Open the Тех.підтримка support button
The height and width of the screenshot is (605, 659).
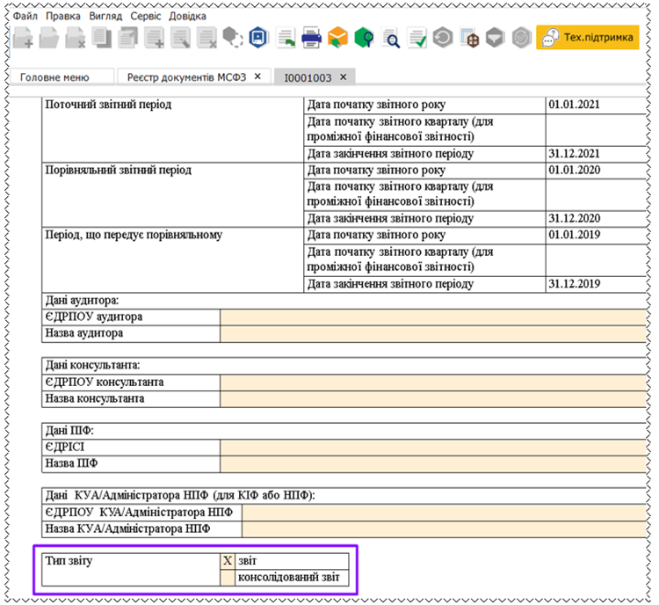[588, 37]
